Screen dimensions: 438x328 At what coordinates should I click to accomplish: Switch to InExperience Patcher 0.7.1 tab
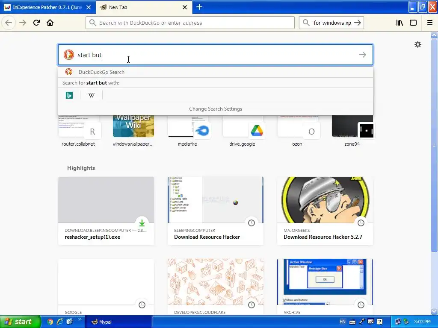[x=47, y=7]
